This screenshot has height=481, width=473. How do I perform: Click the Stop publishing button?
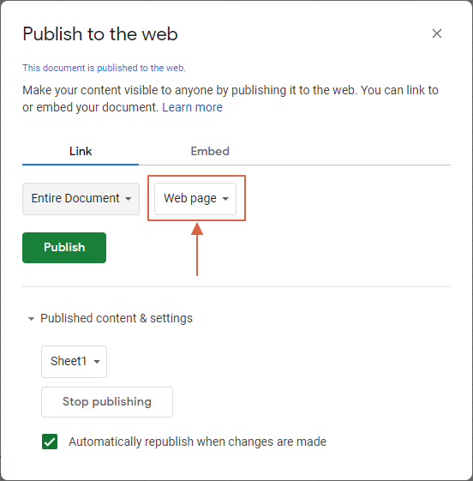[107, 402]
